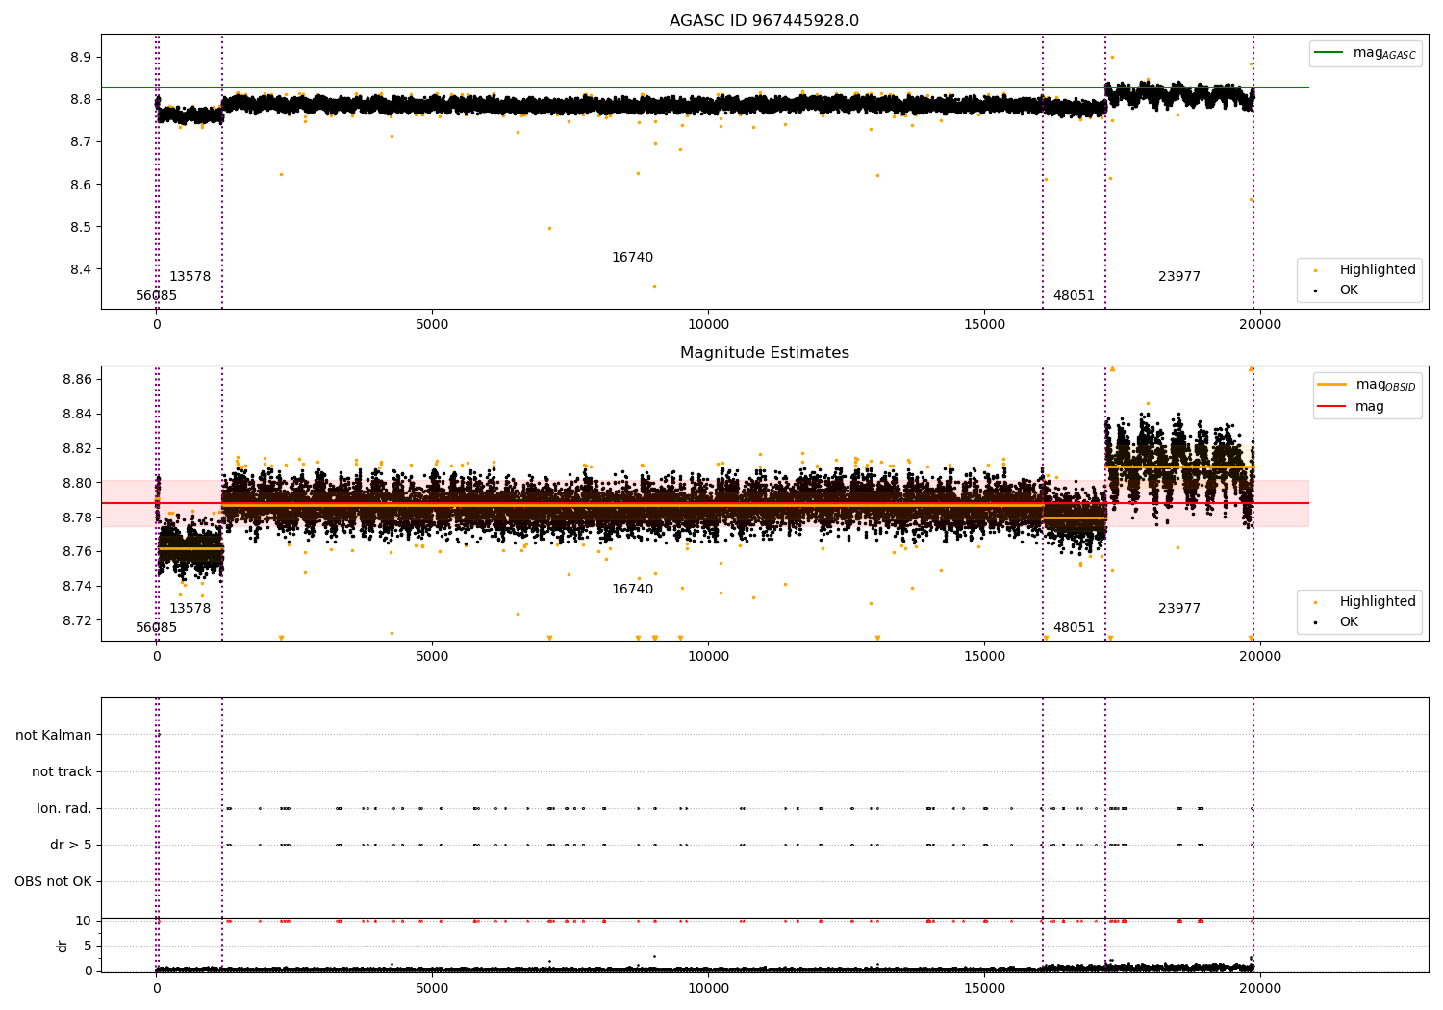
Task: Click the not Kalman axis label
Action: click(54, 735)
